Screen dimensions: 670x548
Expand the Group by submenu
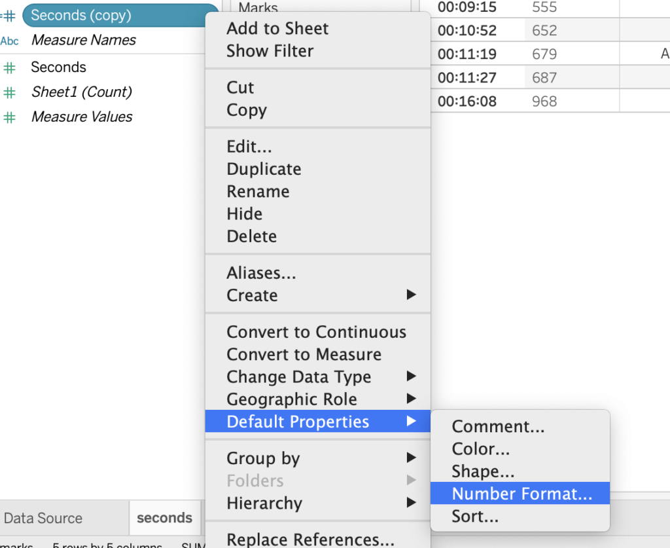click(411, 458)
